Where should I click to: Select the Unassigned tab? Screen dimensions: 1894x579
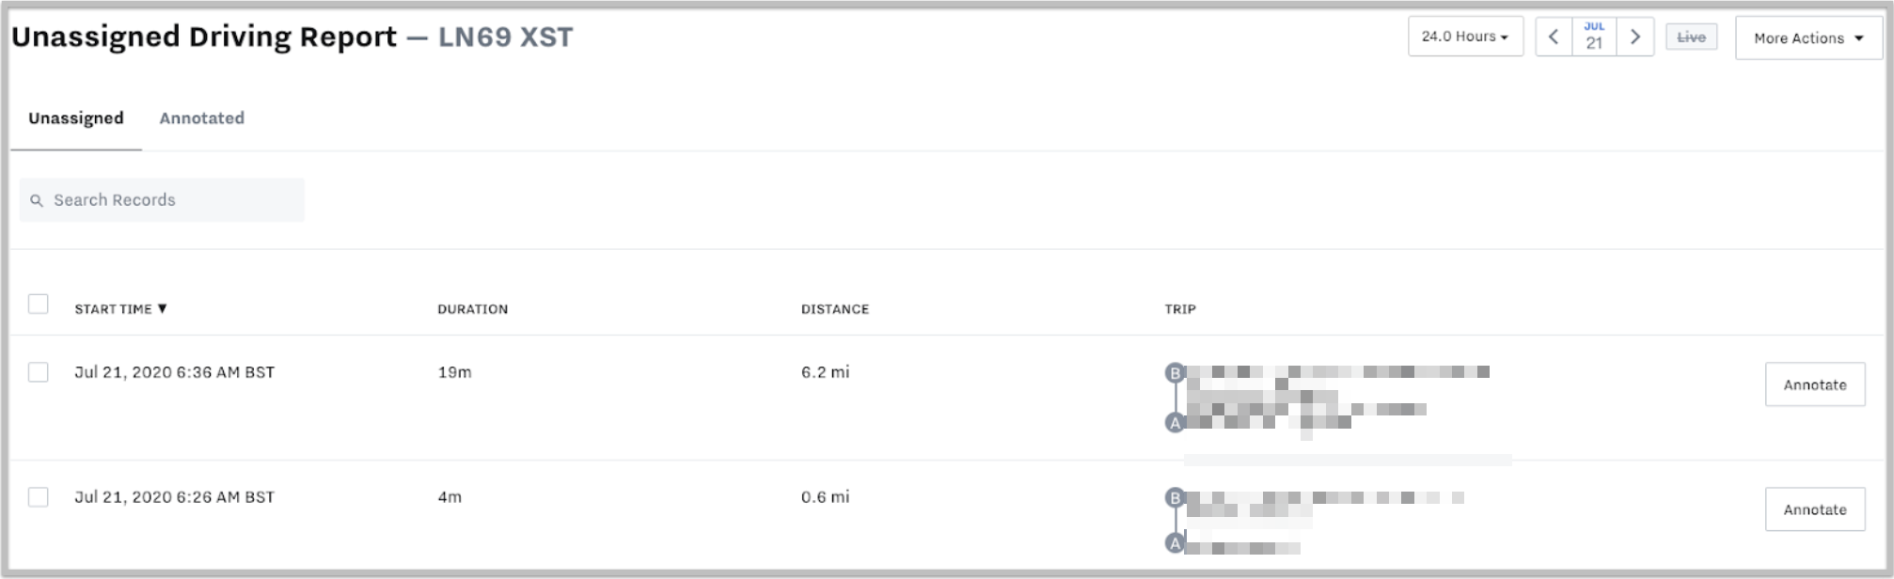(76, 118)
